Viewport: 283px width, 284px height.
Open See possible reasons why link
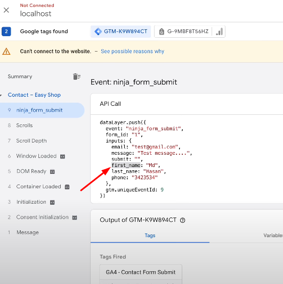pyautogui.click(x=133, y=52)
